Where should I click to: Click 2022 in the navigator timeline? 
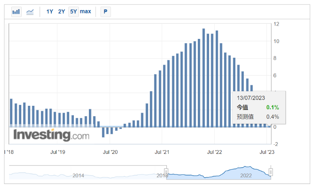246,176
